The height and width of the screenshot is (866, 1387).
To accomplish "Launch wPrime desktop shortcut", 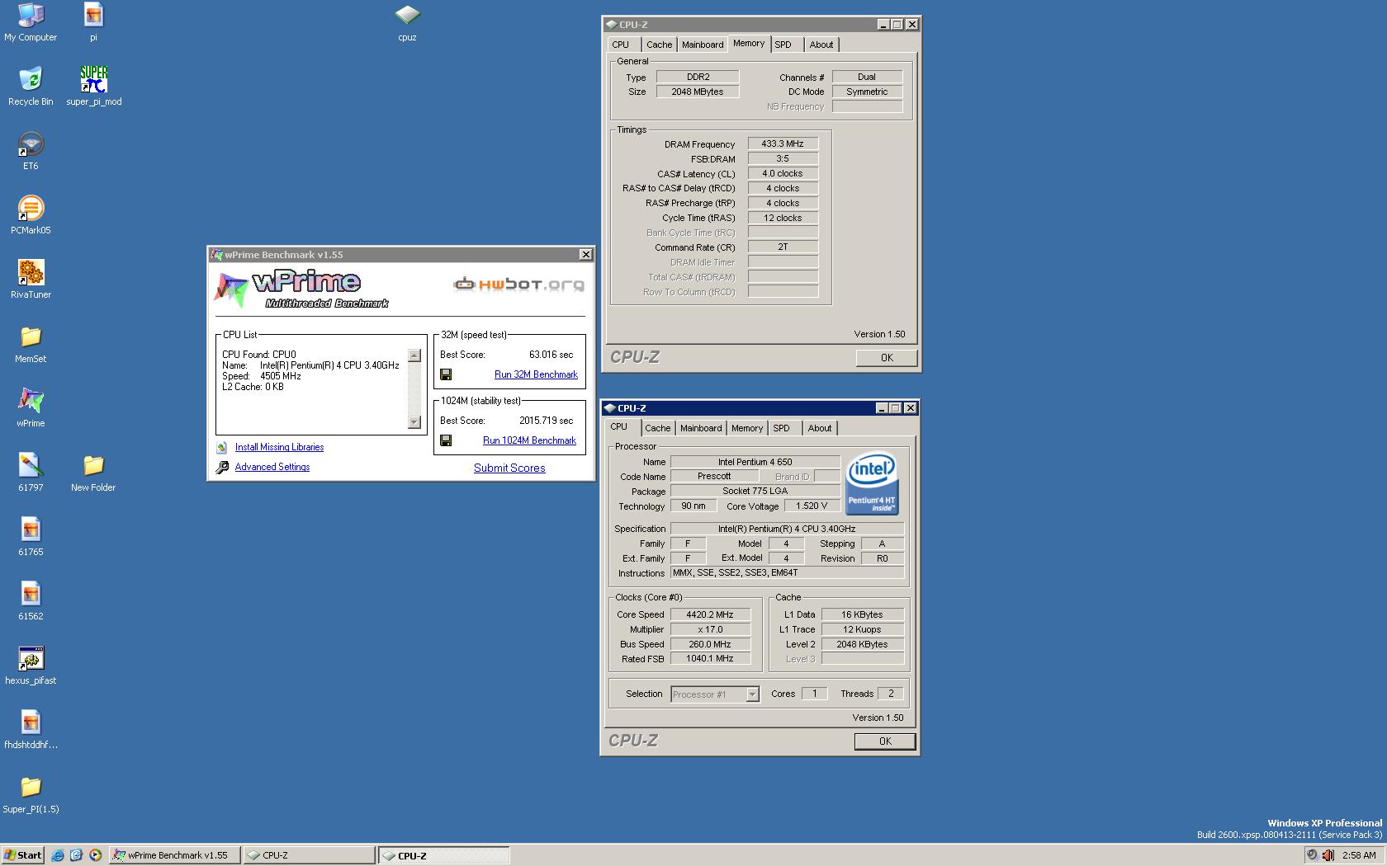I will (x=31, y=407).
